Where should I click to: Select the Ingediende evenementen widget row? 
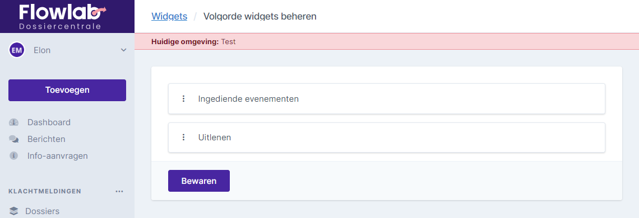(386, 99)
